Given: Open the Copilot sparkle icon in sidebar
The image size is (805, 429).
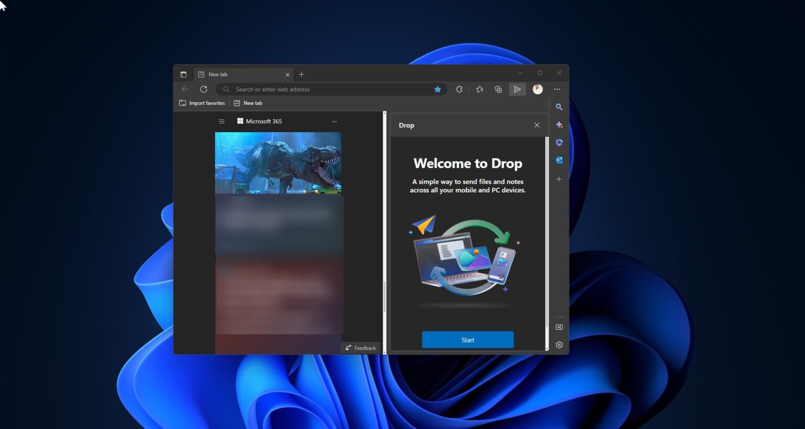Looking at the screenshot, I should 559,125.
